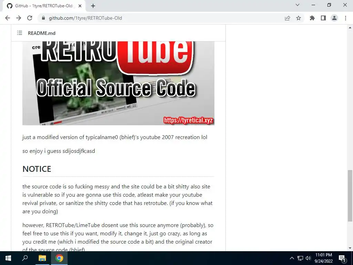Screen dimensions: 353x265
Task: Close the GitHub RETROTube-Old tab
Action: click(x=80, y=6)
